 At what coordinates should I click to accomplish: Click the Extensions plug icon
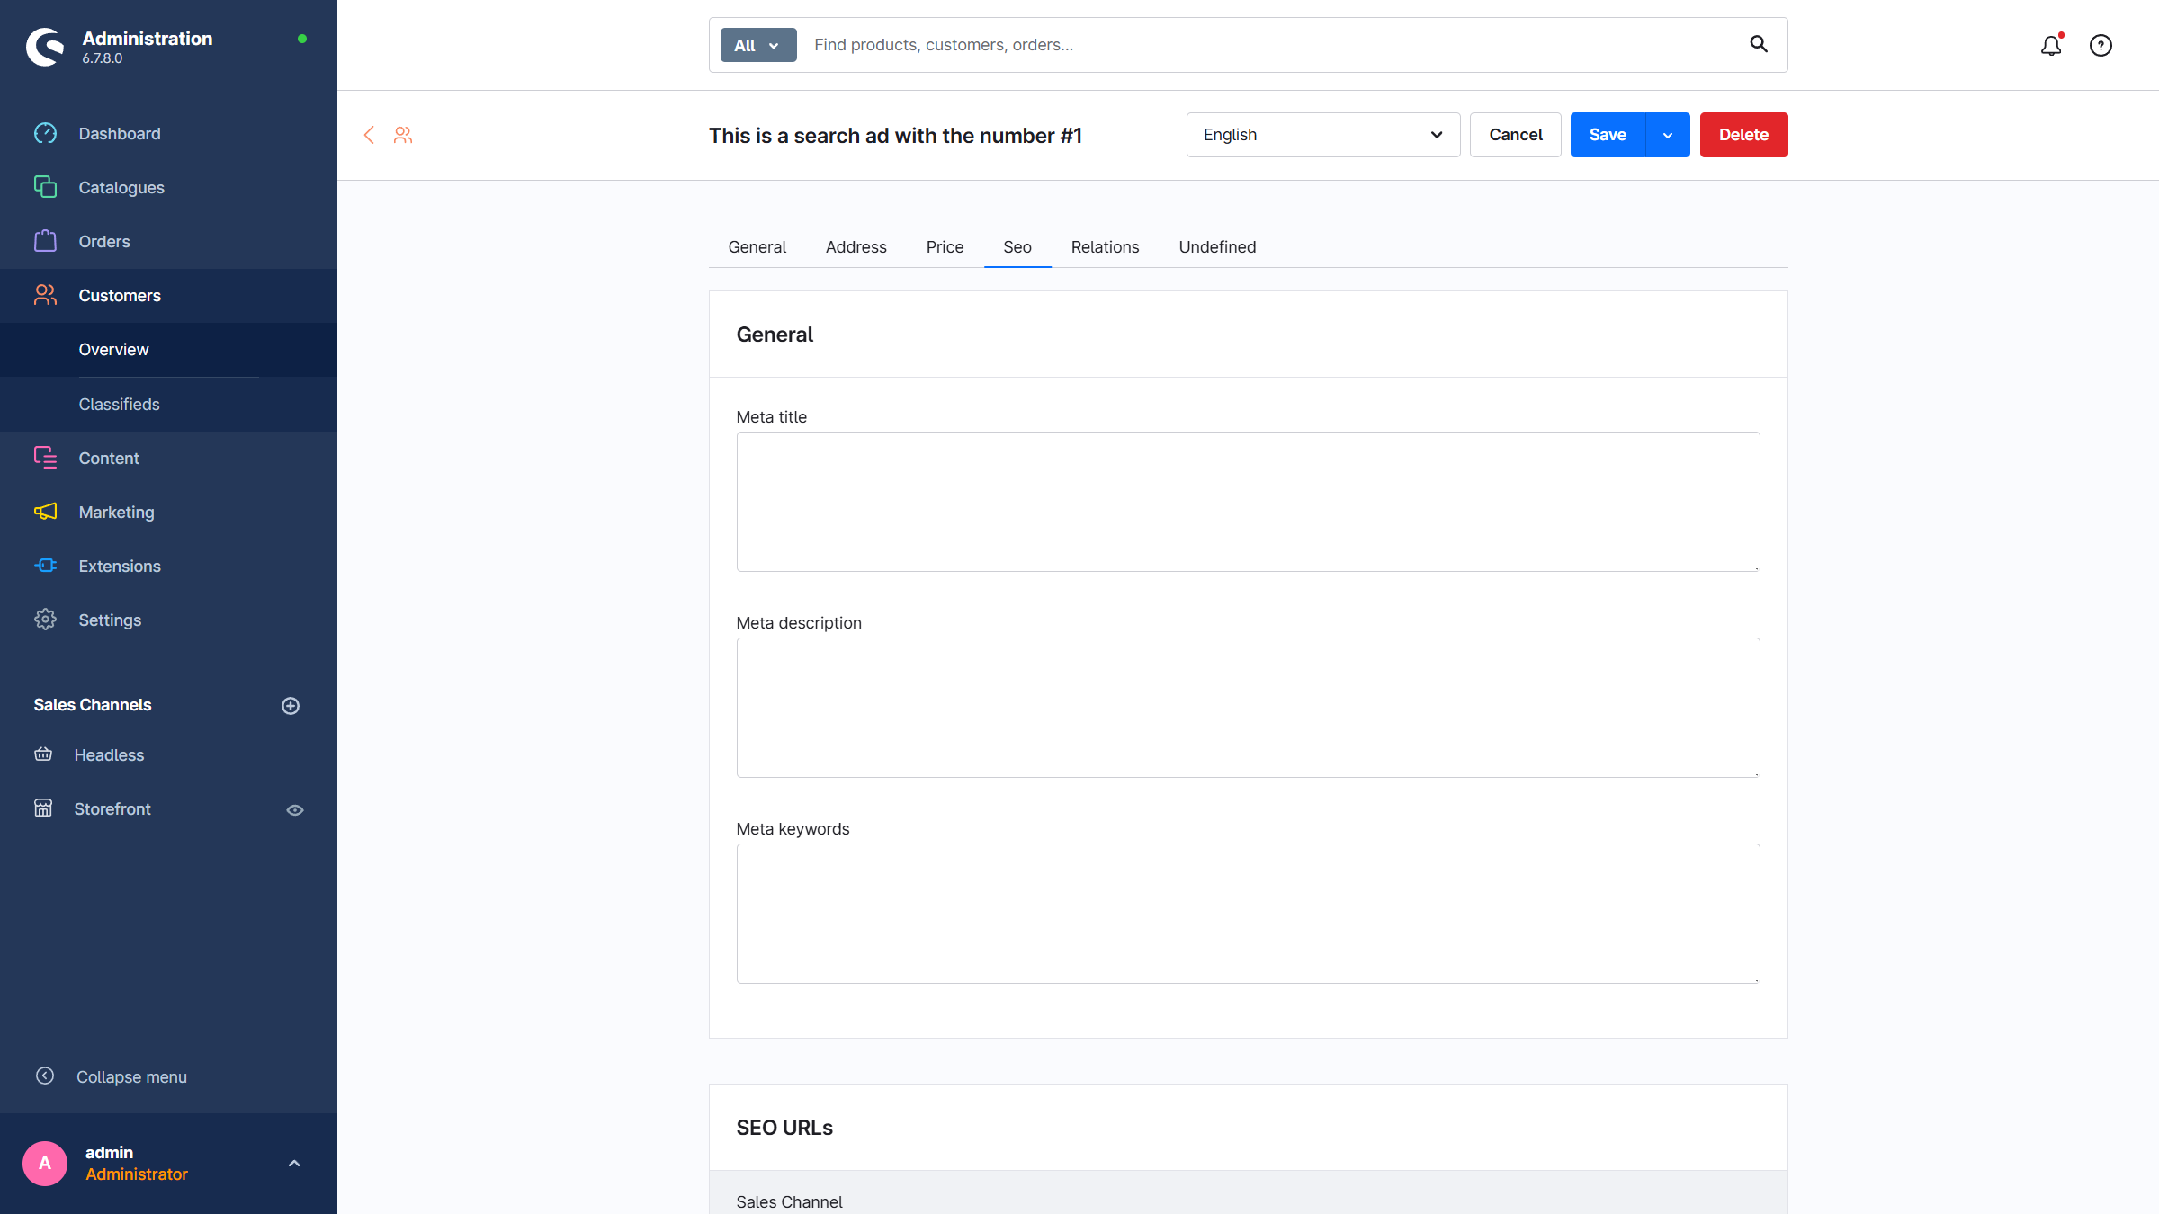pos(45,566)
